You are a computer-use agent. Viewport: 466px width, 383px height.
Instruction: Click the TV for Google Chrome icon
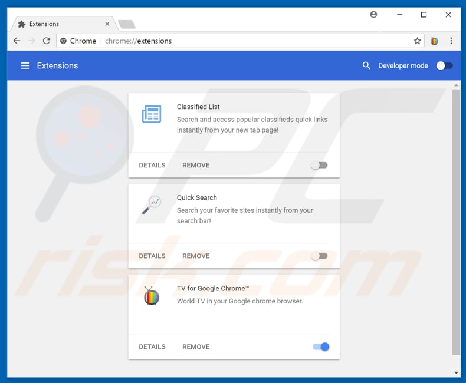point(152,296)
